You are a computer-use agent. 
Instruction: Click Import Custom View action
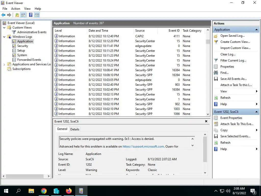[x=235, y=48]
